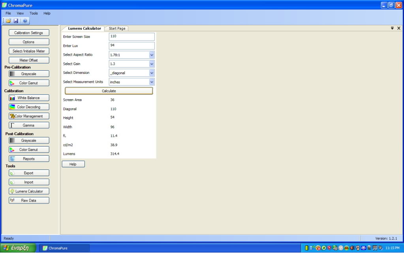404x269 pixels.
Task: Click the cd/m2 result value 38.9
Action: click(114, 145)
